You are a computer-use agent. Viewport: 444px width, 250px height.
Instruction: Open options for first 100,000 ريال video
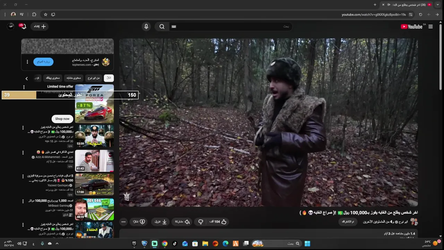[23, 128]
